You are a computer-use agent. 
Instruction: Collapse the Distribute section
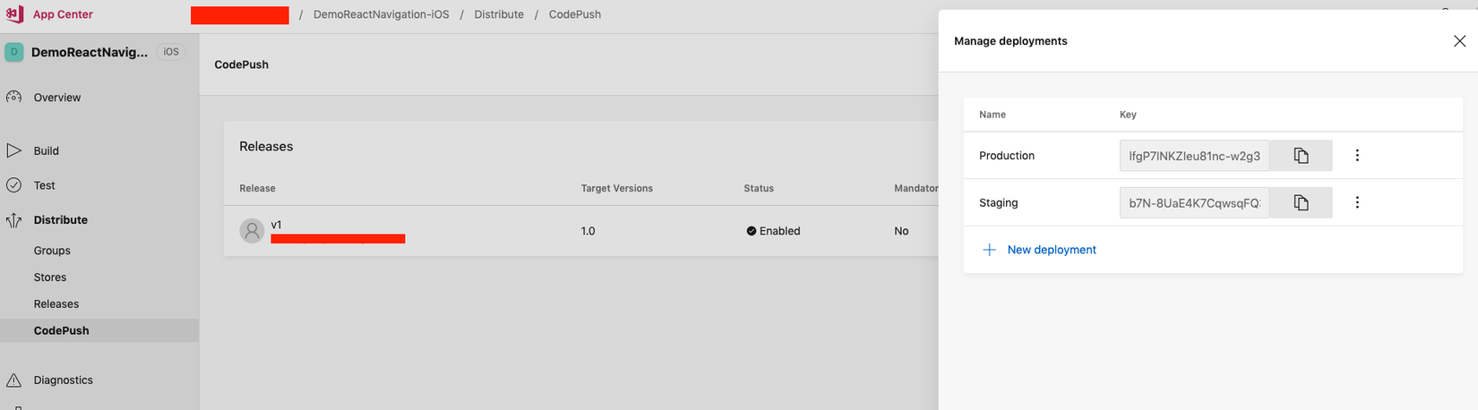[60, 220]
